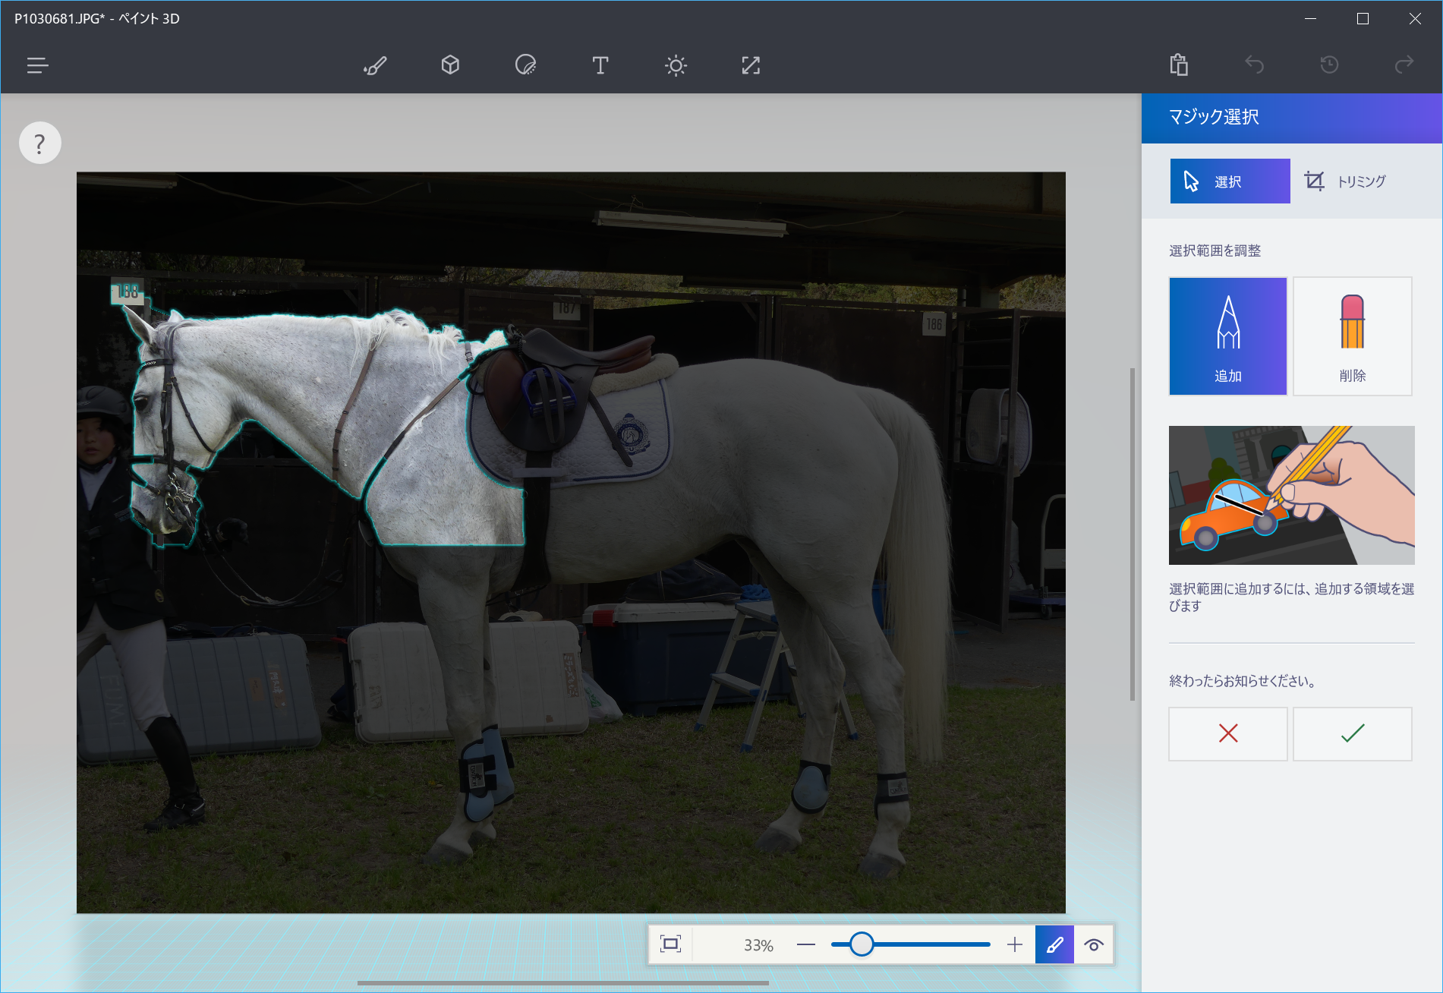Click the 33% zoom value
Screen dimensions: 1443x993
coord(758,945)
